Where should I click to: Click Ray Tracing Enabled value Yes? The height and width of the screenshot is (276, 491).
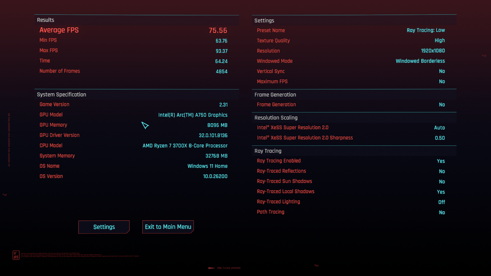point(441,161)
